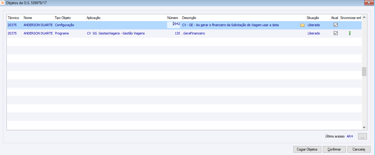Click the Confirmar button
The width and height of the screenshot is (375, 155).
tap(334, 149)
